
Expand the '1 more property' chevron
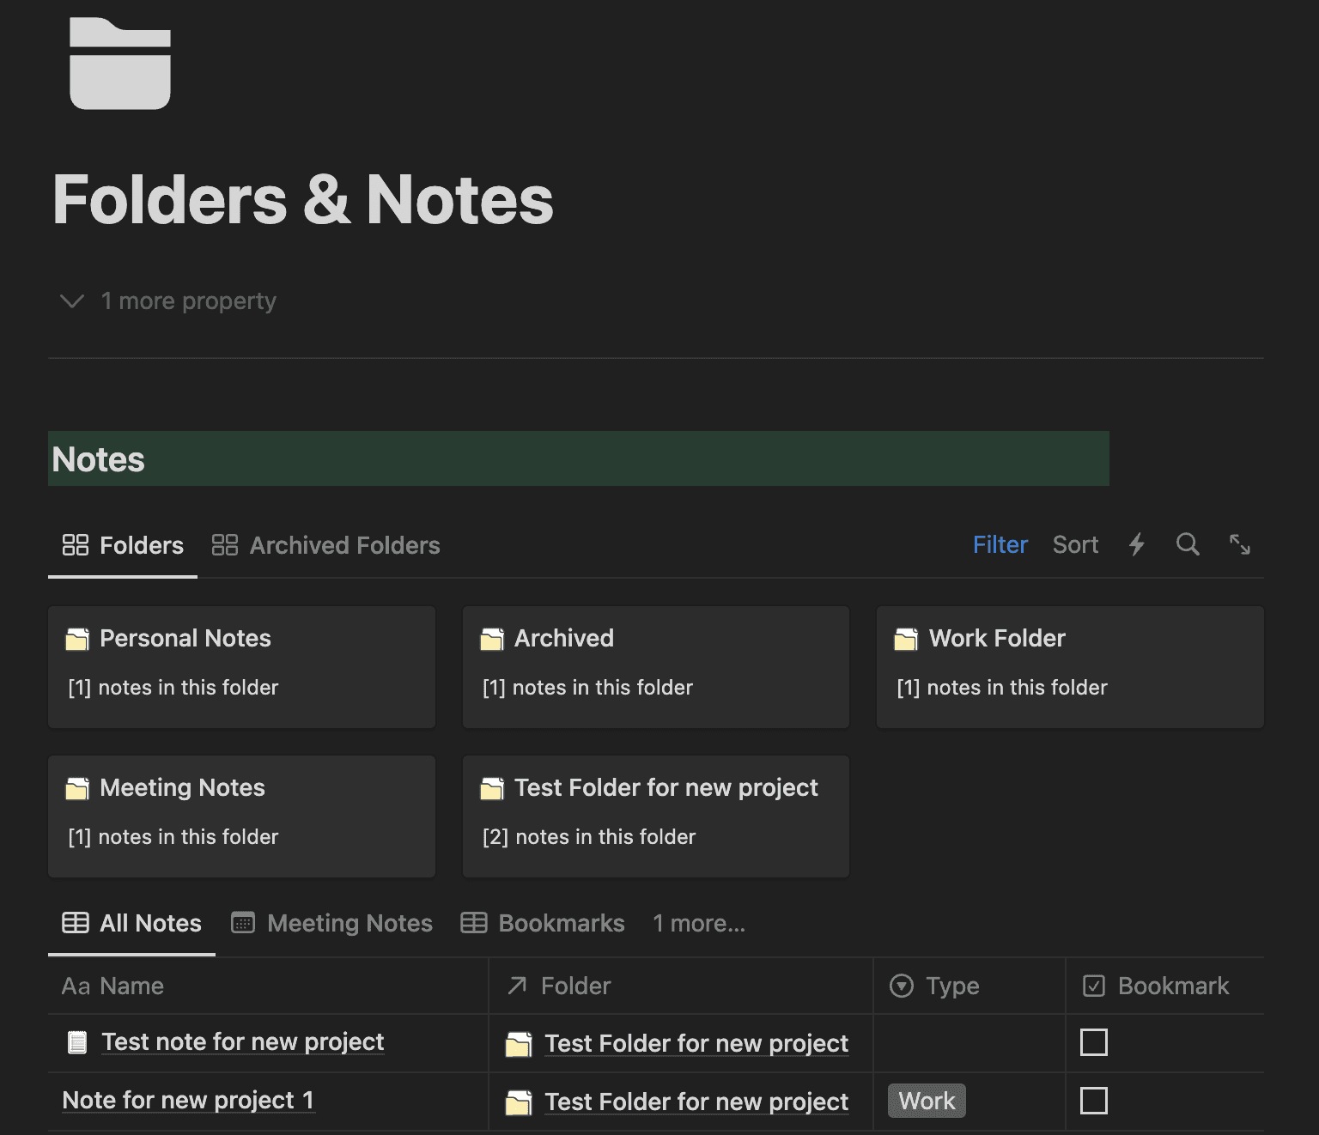[72, 301]
